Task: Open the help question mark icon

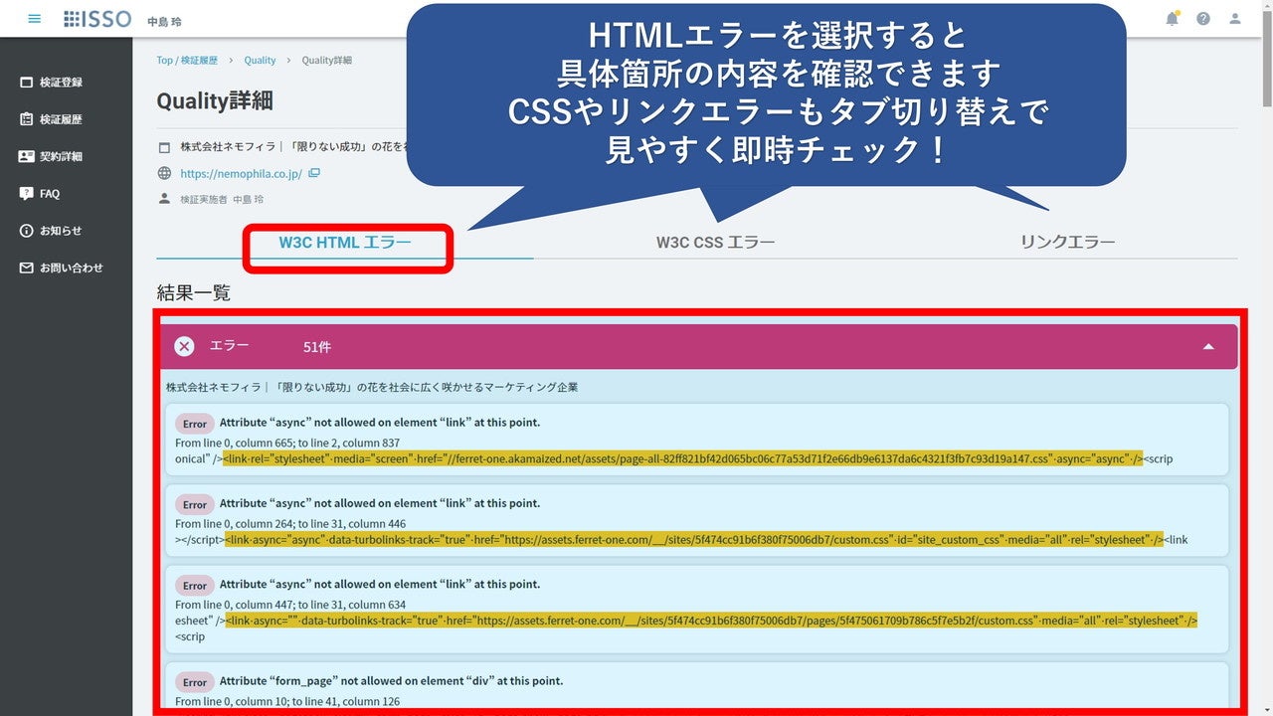Action: [x=1203, y=19]
